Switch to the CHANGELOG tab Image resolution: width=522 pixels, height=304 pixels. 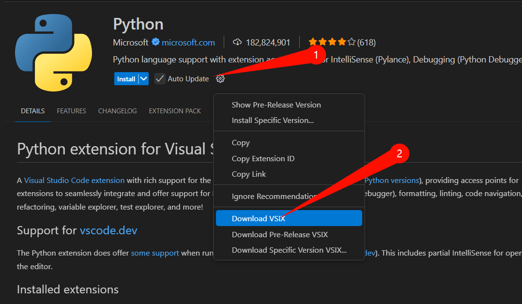[117, 111]
